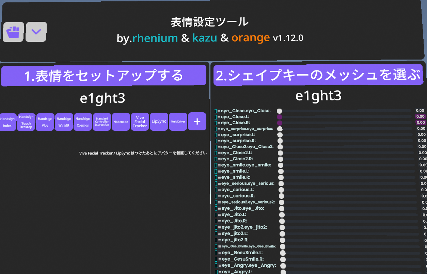Viewport: 427px width, 274px height.
Task: Click the highlighted 0.00 value for eye_Close.L
Action: click(x=421, y=116)
